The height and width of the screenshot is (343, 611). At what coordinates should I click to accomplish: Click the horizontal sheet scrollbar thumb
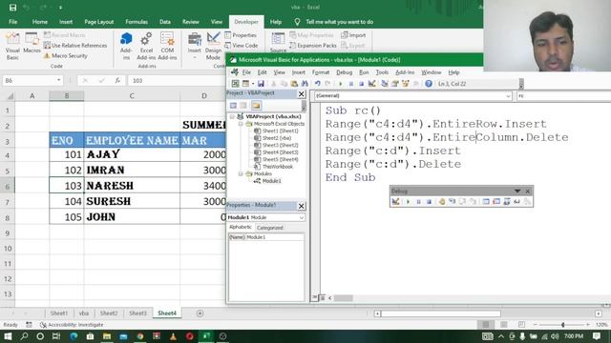(x=441, y=313)
